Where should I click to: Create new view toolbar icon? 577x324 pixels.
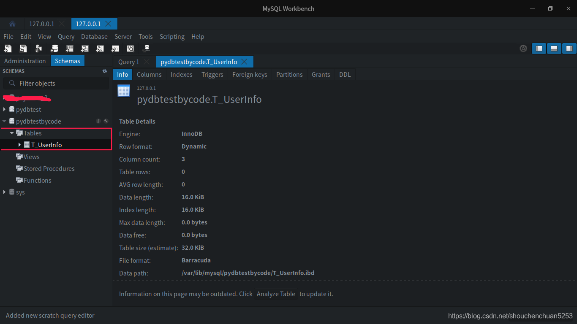[85, 49]
